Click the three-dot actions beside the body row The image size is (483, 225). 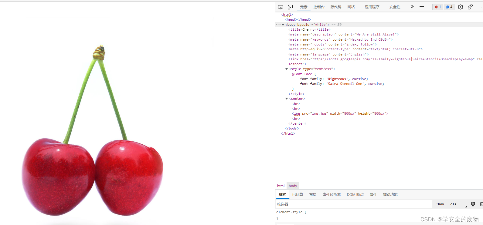click(x=278, y=25)
